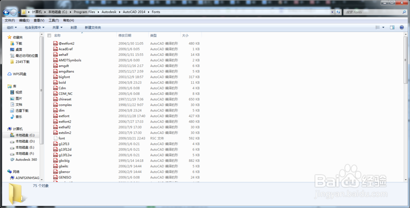Open the 帮助(H) menu
410x208 pixels.
[x=68, y=21]
